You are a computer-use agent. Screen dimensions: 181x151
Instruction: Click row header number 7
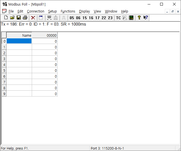(4, 82)
